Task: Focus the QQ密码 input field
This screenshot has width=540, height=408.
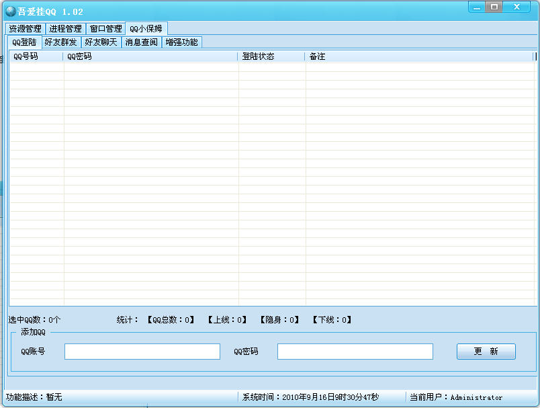Action: click(x=355, y=352)
